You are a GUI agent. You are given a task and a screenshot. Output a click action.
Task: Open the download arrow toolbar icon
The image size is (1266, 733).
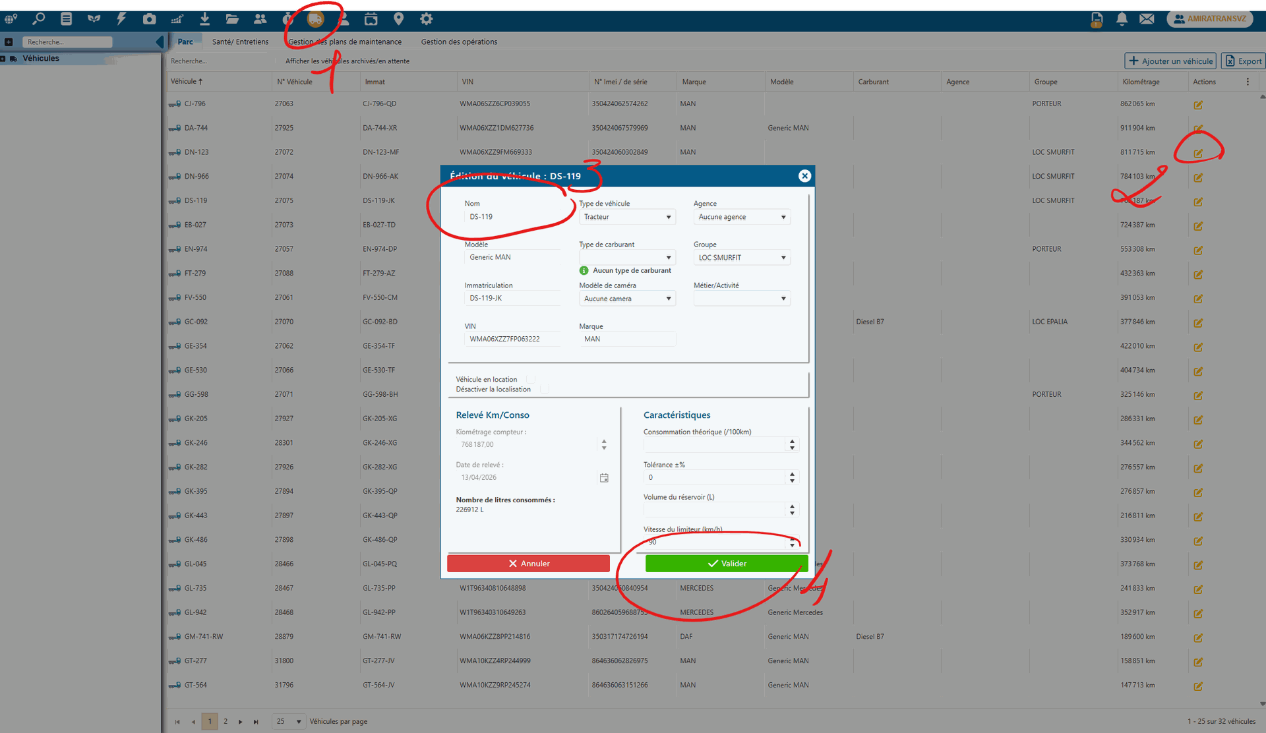pyautogui.click(x=204, y=19)
